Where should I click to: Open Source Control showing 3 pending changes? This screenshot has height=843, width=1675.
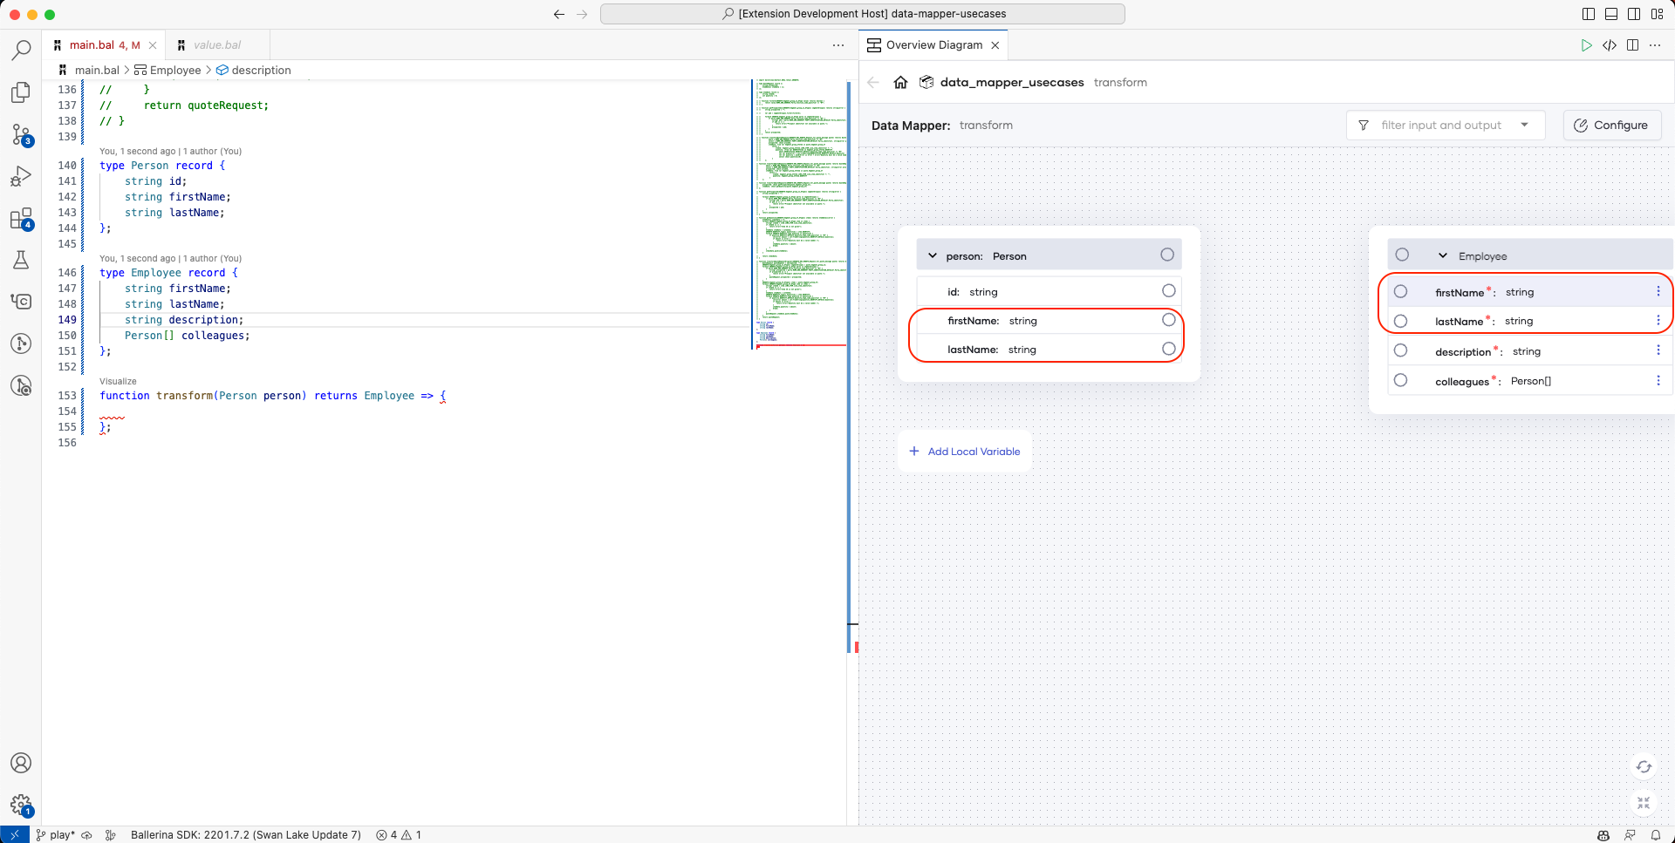(21, 134)
